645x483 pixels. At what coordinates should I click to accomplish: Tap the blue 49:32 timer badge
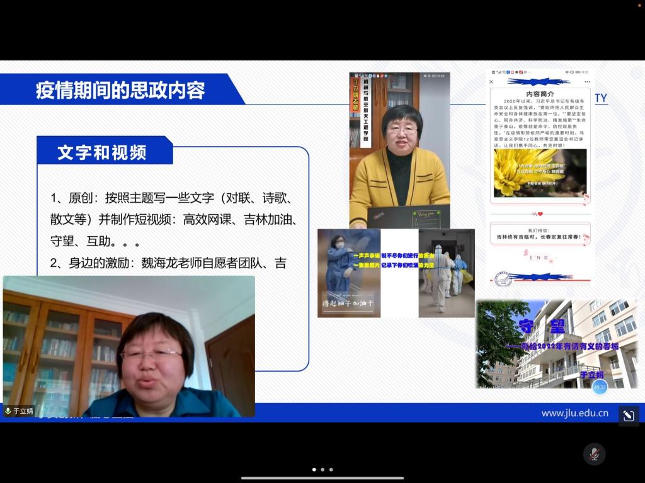[600, 387]
